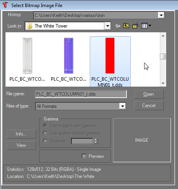Select Use system default gamma option
This screenshot has height=189, width=178.
[x=45, y=133]
